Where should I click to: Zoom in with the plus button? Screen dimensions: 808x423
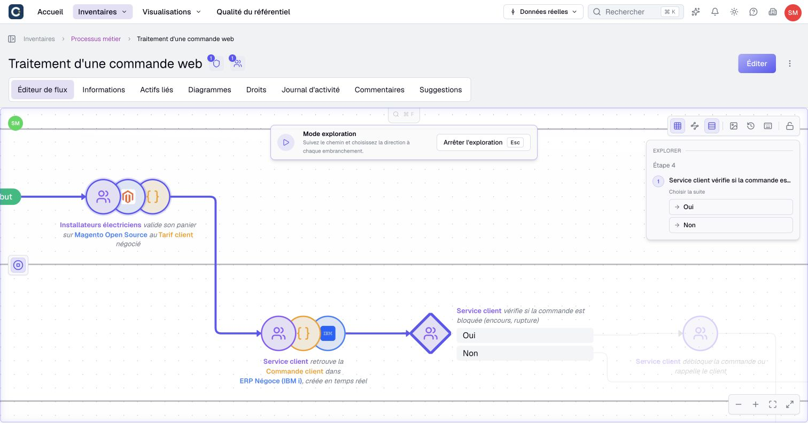(756, 404)
